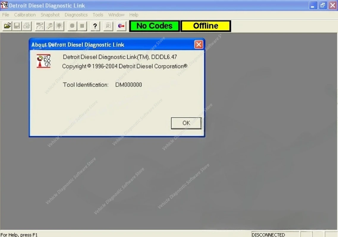
Task: Click the wrench maintenance toolbar icon
Action: click(x=49, y=26)
